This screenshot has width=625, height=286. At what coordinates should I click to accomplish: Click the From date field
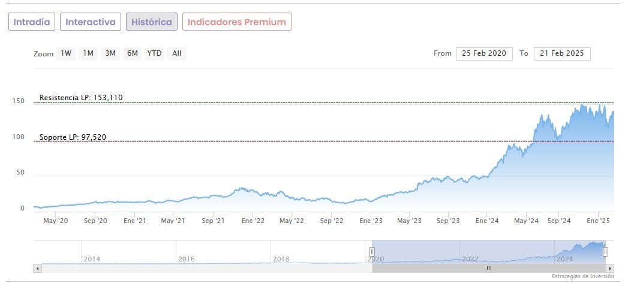(x=484, y=53)
